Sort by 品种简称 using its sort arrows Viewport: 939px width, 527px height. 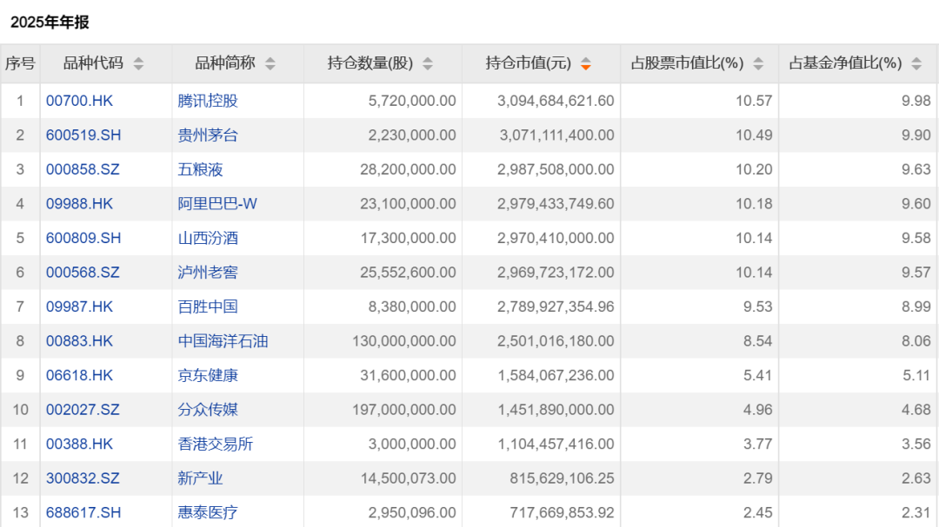point(270,63)
